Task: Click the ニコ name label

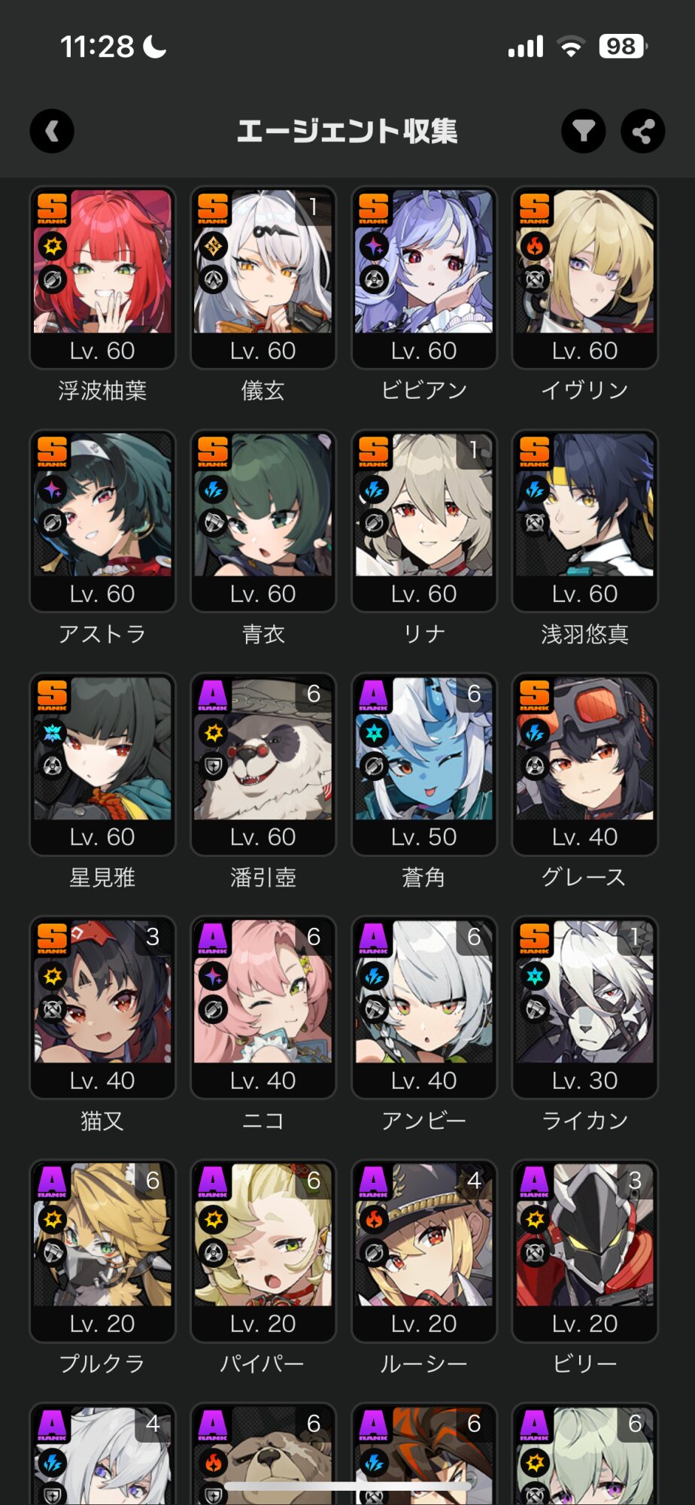Action: click(263, 1121)
